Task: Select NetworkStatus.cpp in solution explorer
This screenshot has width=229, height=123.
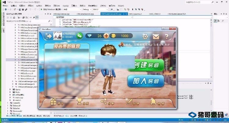Action: coord(29,76)
